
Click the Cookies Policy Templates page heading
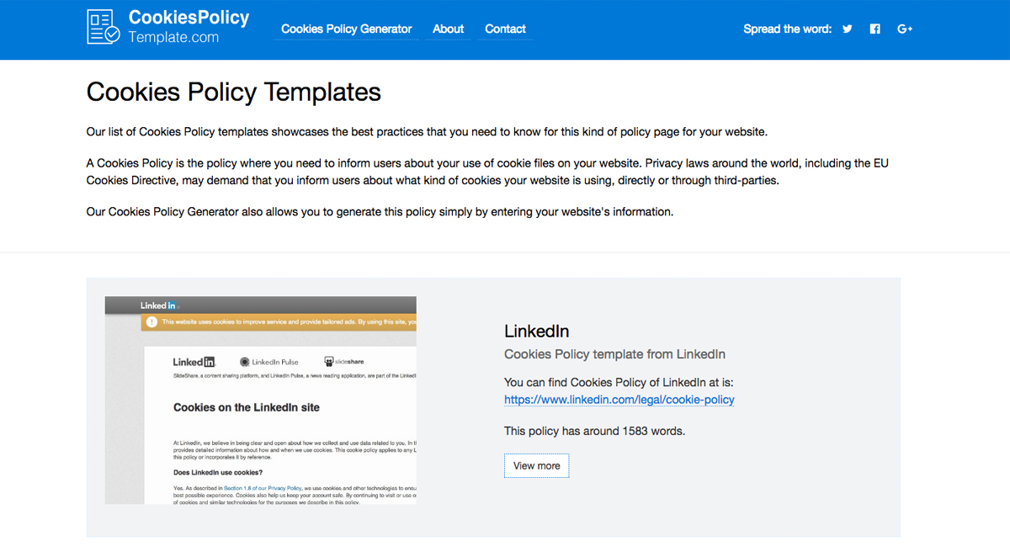tap(234, 91)
